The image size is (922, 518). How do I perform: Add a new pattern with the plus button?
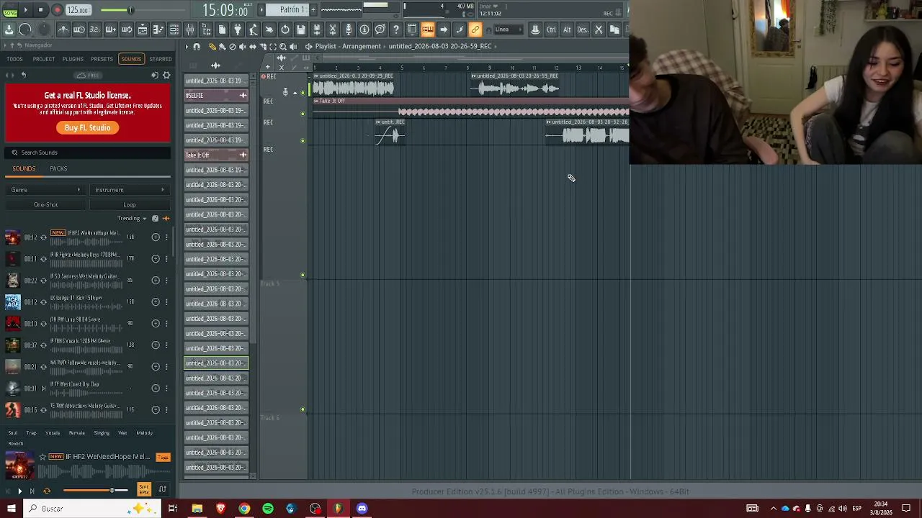313,9
